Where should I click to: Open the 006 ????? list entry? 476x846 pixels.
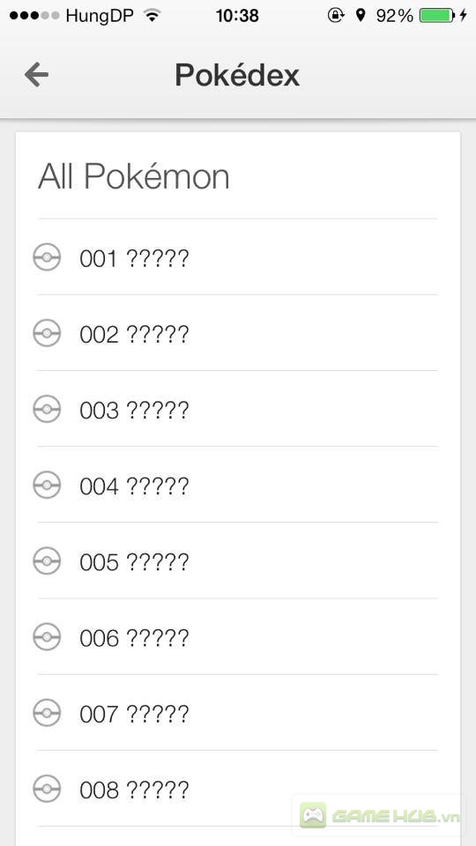pyautogui.click(x=237, y=636)
